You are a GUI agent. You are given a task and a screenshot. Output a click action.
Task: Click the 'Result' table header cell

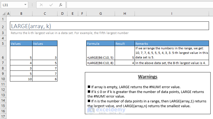[x=125, y=43]
